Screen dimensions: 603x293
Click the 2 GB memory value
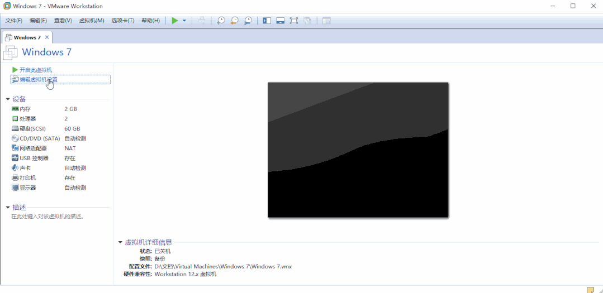[71, 109]
